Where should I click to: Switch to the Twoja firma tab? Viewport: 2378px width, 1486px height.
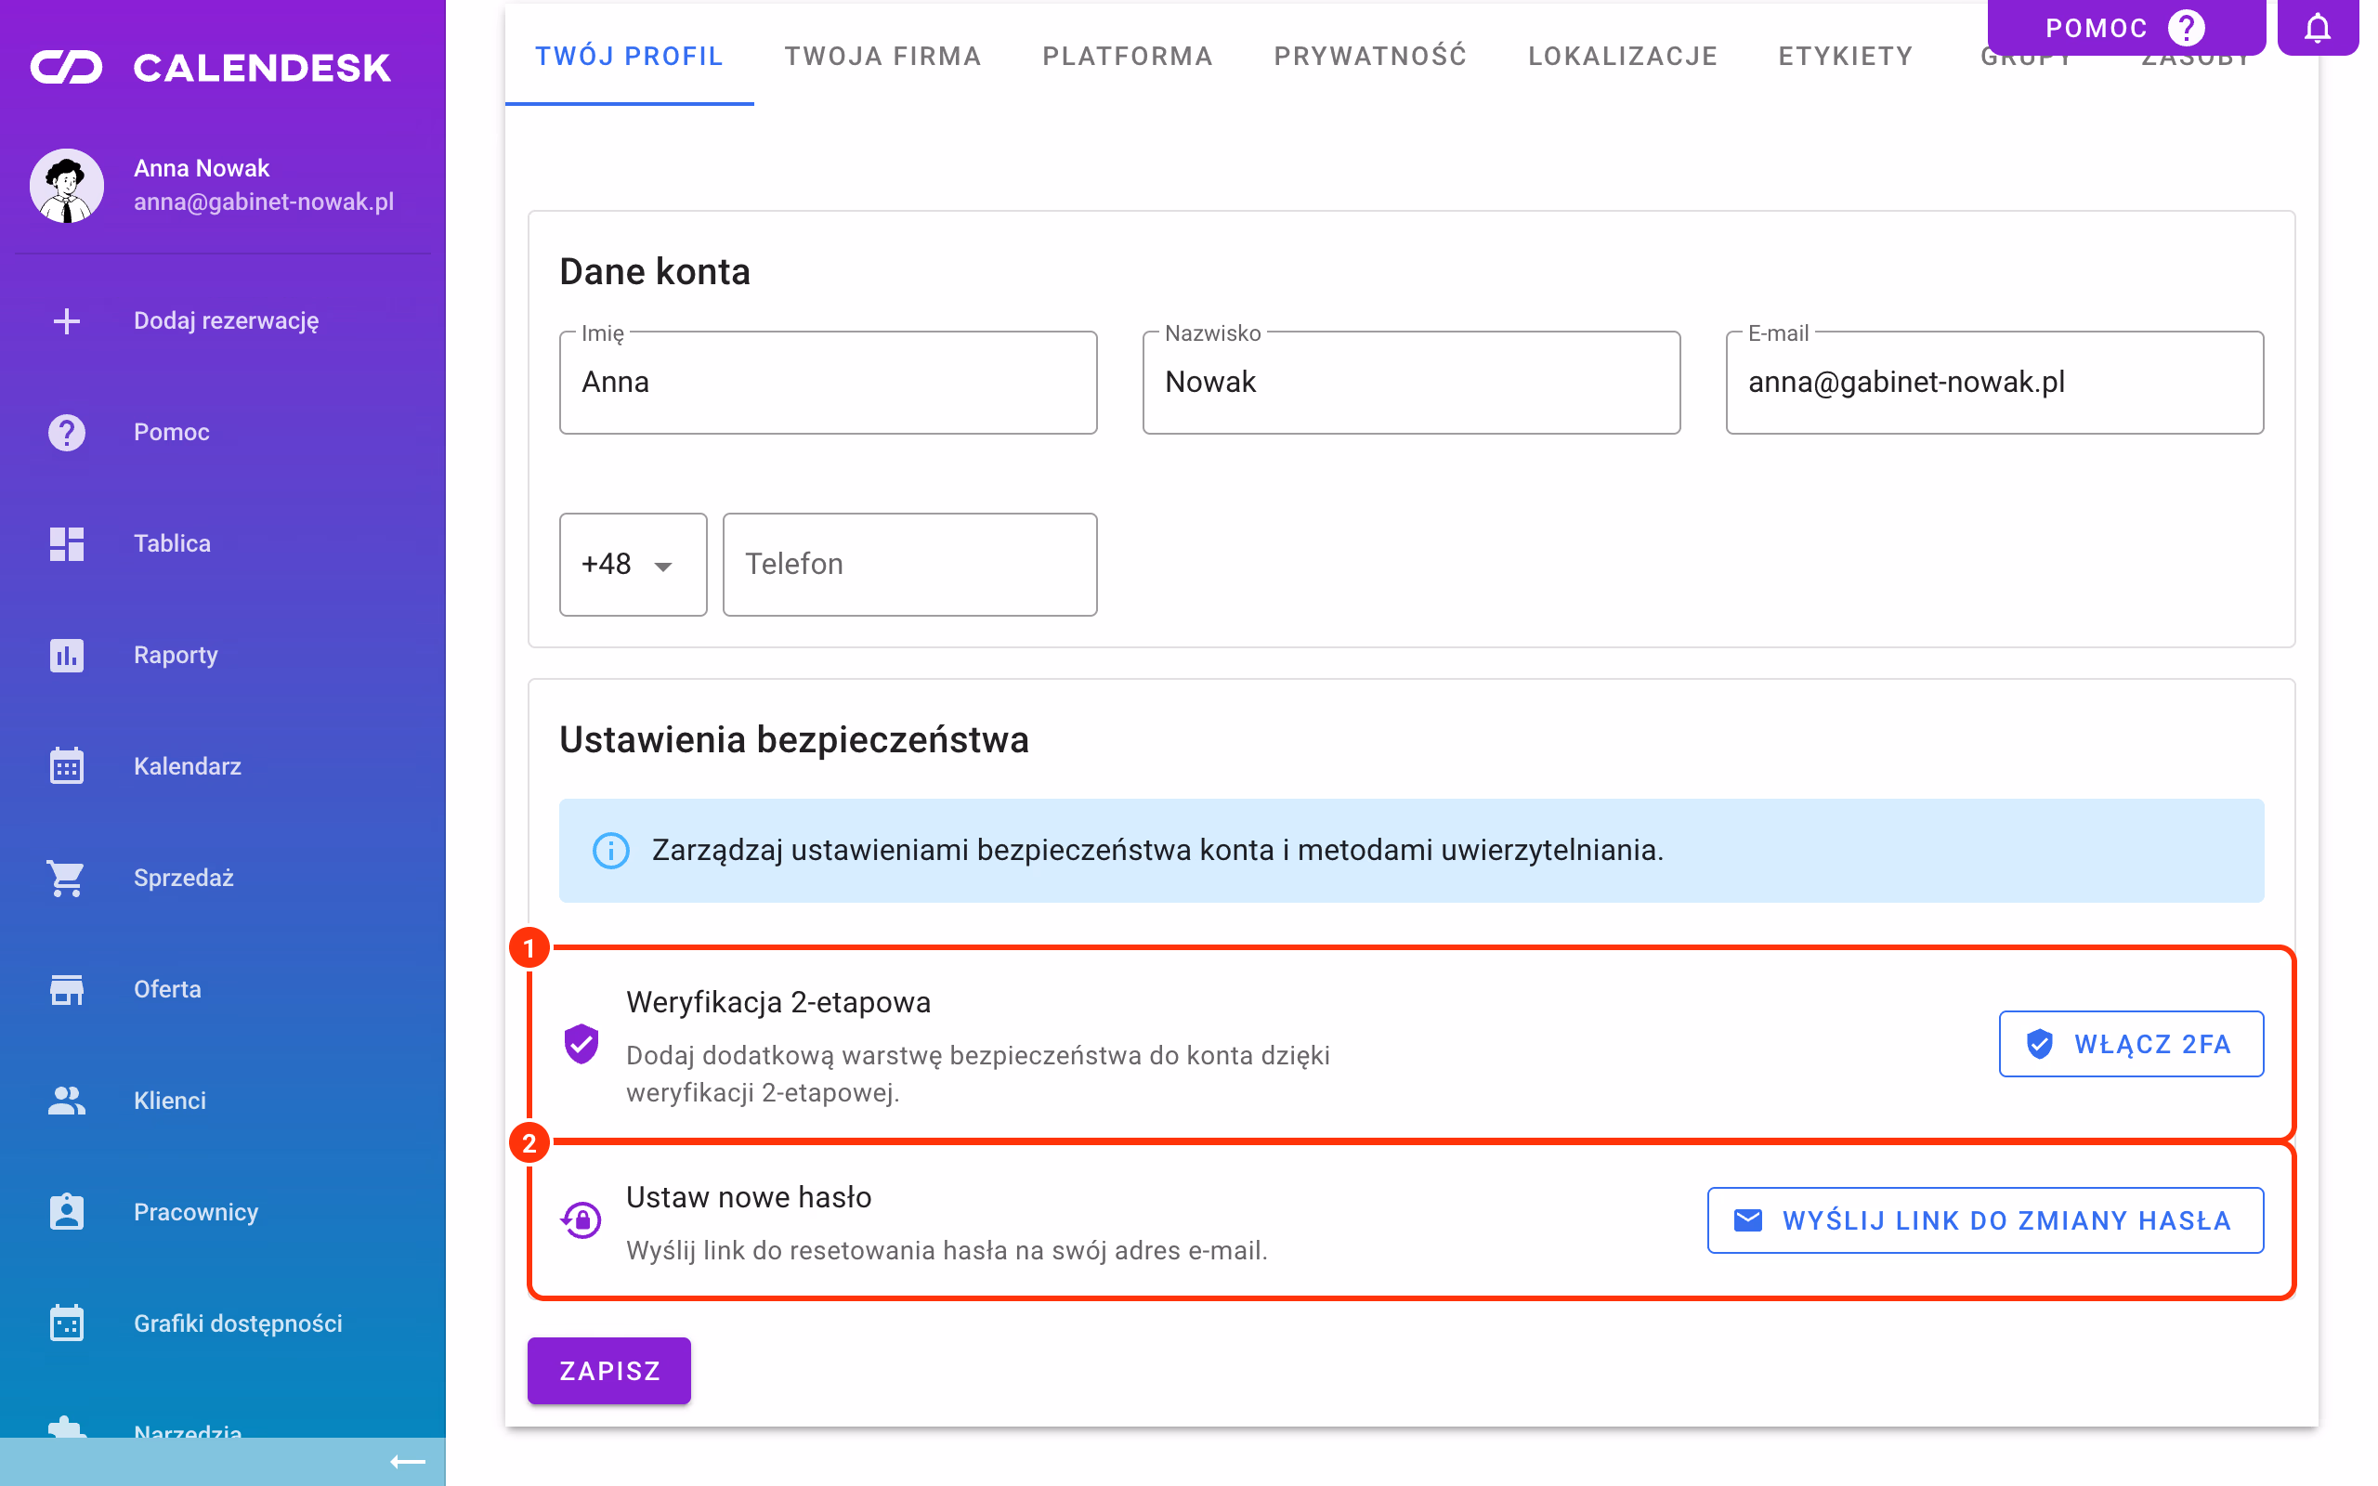882,56
